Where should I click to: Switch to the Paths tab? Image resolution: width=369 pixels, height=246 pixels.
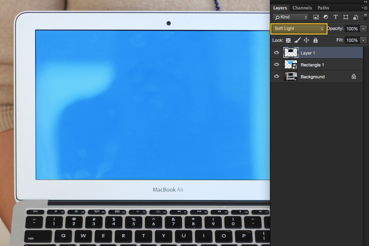(x=323, y=8)
